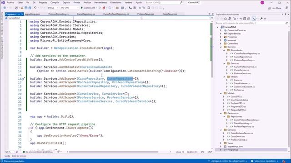
Task: Click the CRLF line ending indicator
Action: (210, 152)
